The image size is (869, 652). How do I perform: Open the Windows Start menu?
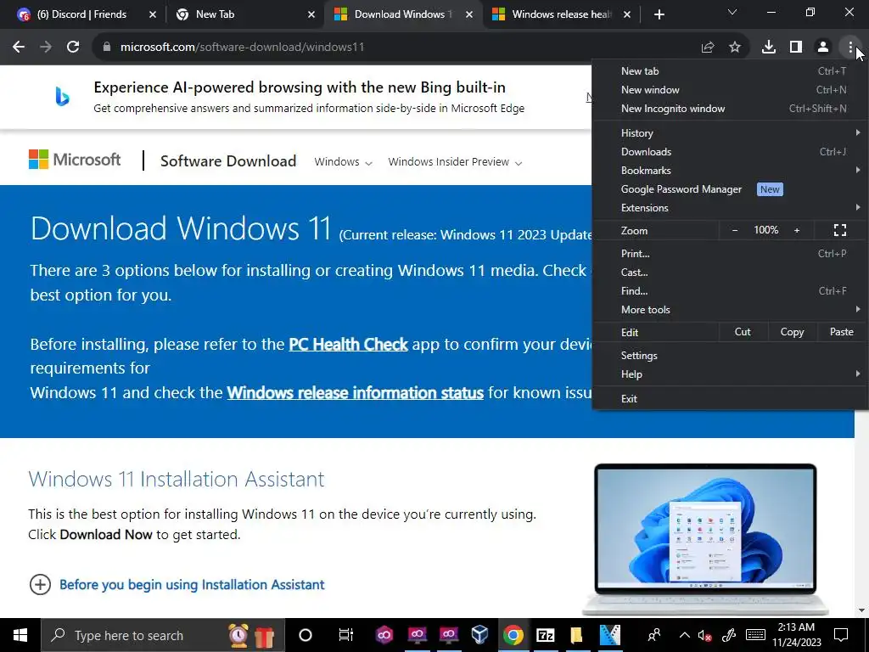20,635
